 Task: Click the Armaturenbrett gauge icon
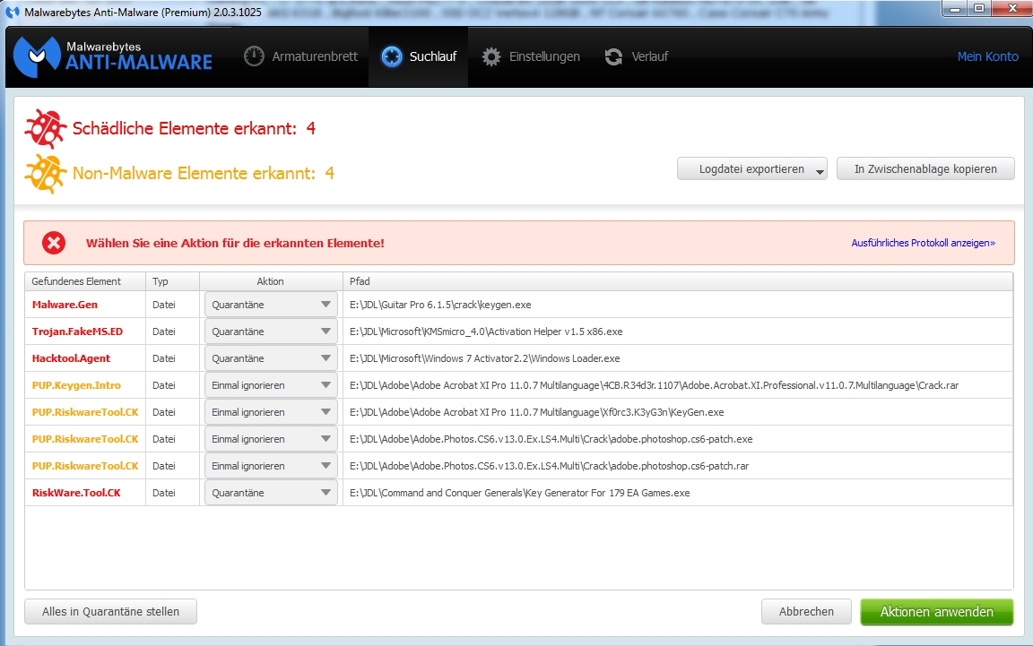point(254,56)
